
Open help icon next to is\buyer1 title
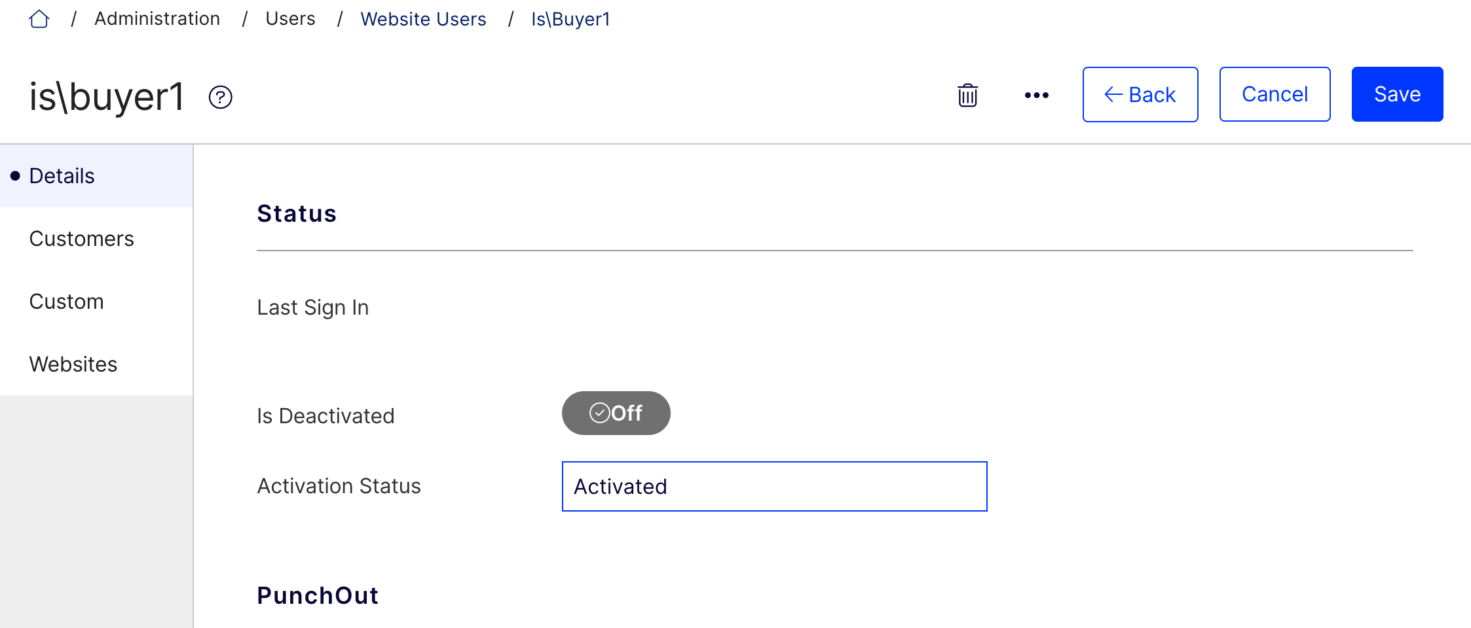coord(221,97)
